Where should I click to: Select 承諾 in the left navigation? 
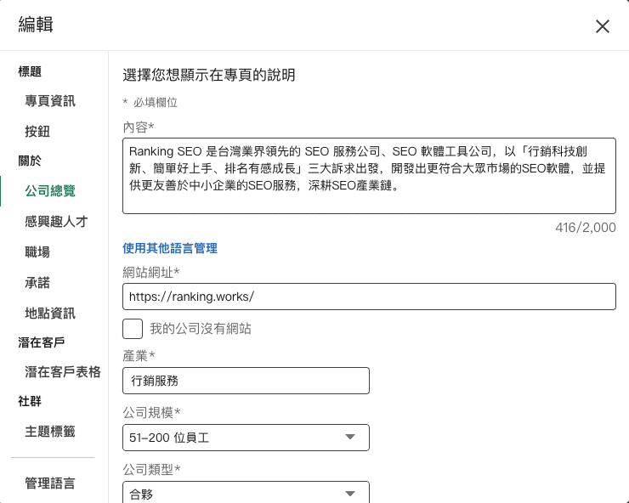[37, 283]
